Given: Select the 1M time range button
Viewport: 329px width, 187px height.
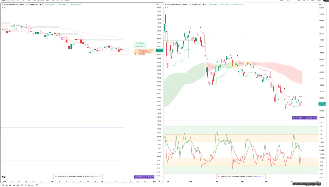Looking at the screenshot, I should click(x=10, y=185).
